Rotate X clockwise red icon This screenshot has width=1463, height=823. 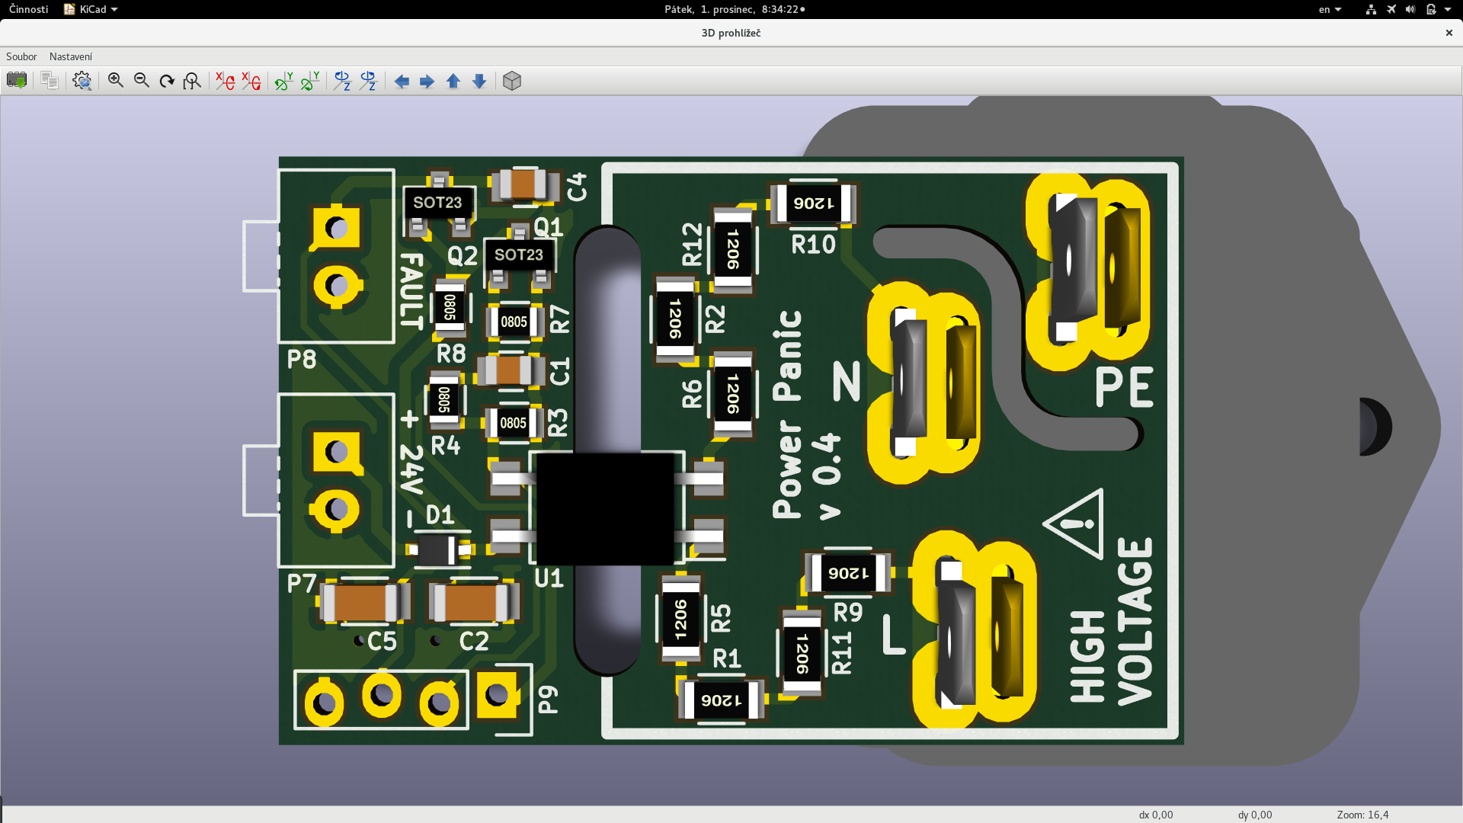(x=225, y=81)
